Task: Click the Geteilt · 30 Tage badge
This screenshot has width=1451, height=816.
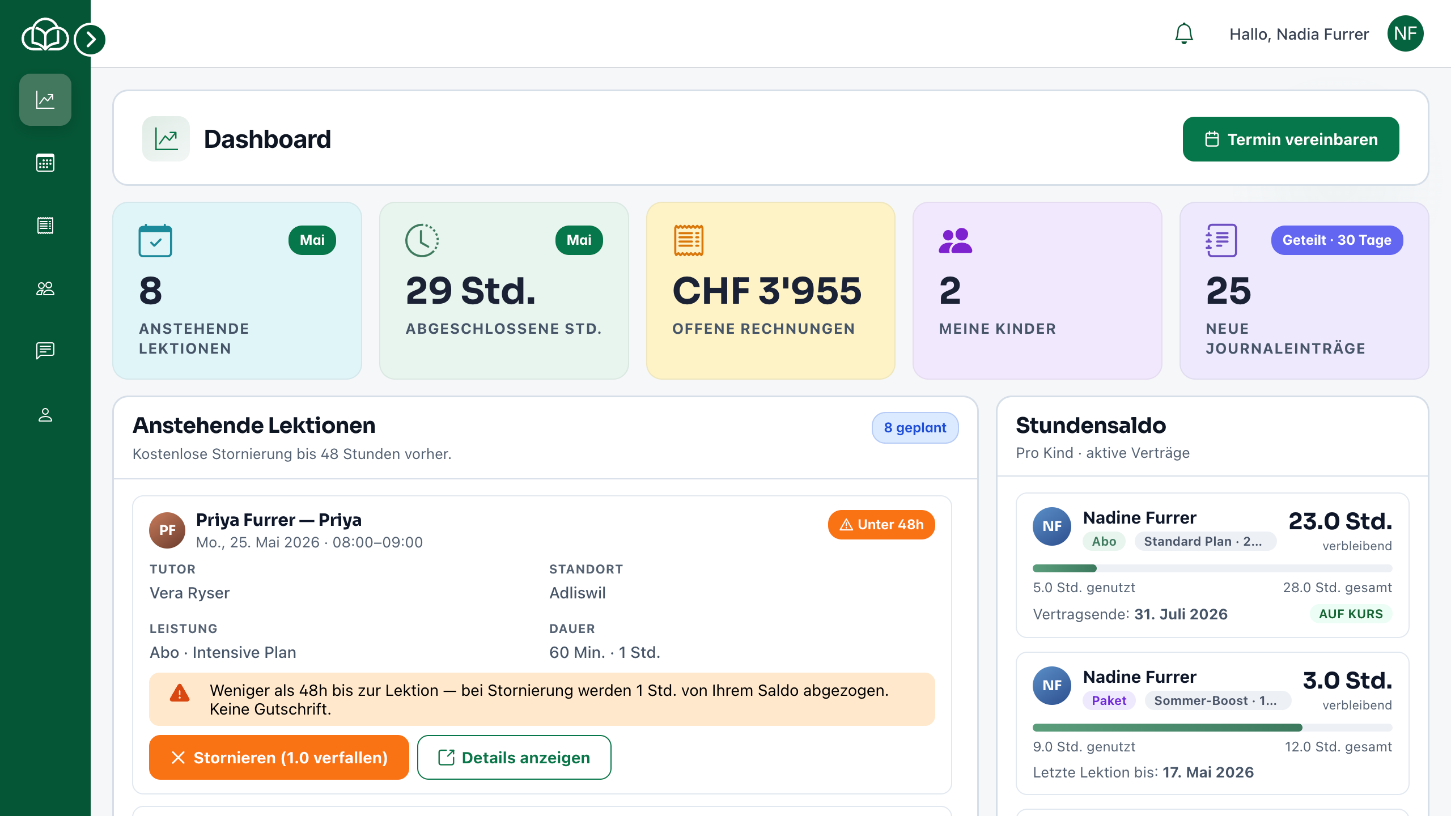Action: coord(1337,240)
